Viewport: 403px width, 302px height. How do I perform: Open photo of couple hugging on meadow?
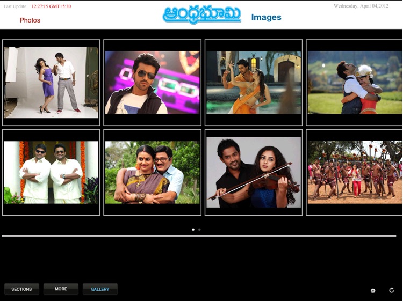pos(355,83)
